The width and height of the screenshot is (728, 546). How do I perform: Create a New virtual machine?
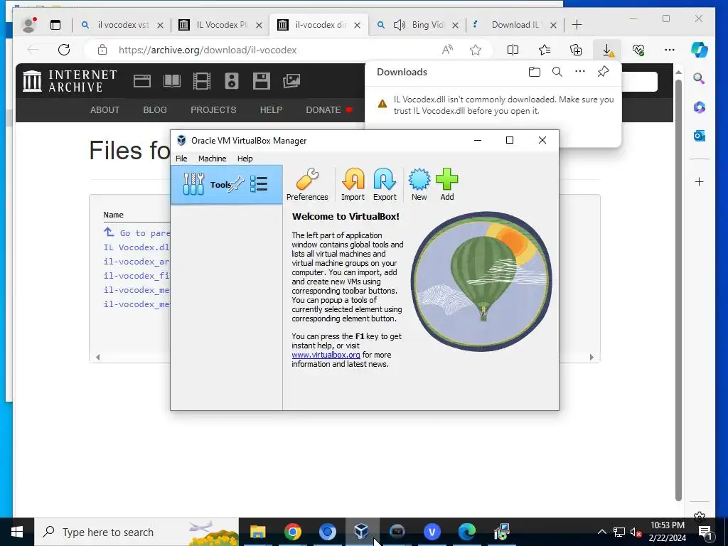(x=419, y=184)
